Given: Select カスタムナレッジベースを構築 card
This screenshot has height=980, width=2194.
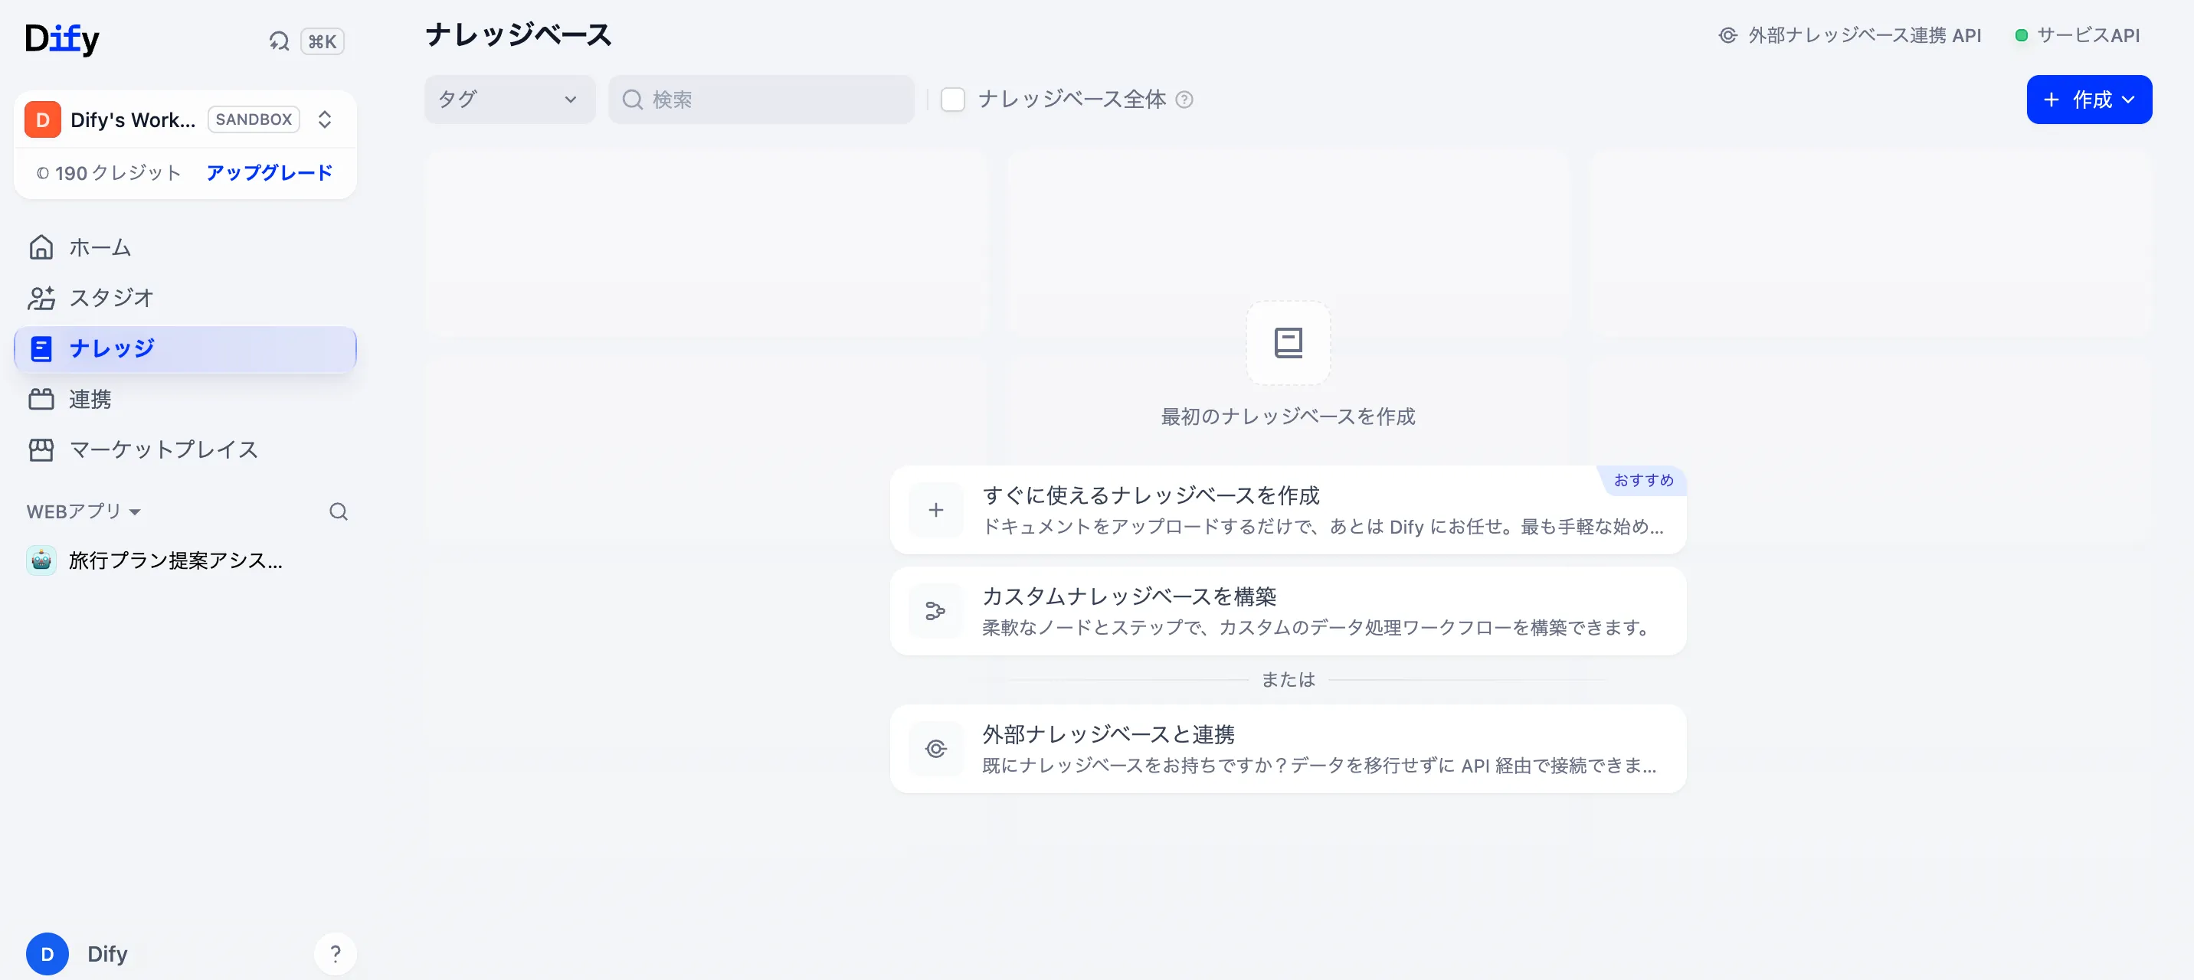Looking at the screenshot, I should pyautogui.click(x=1288, y=611).
